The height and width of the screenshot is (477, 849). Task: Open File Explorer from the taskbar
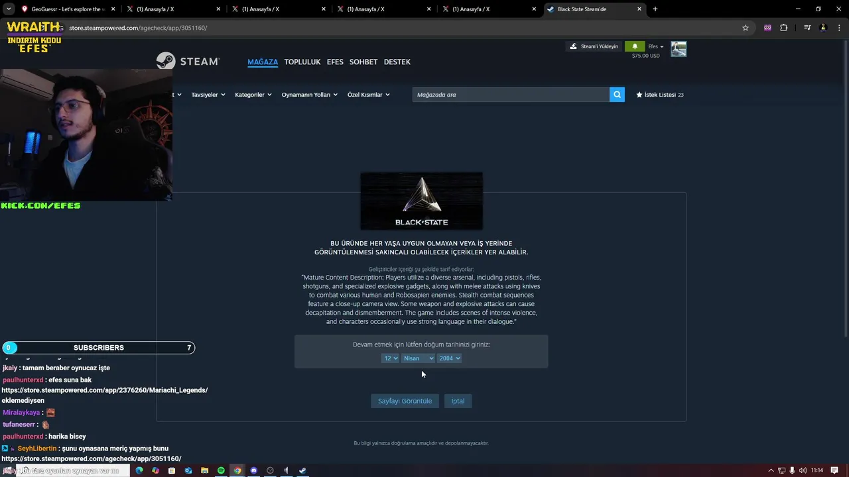pos(205,470)
